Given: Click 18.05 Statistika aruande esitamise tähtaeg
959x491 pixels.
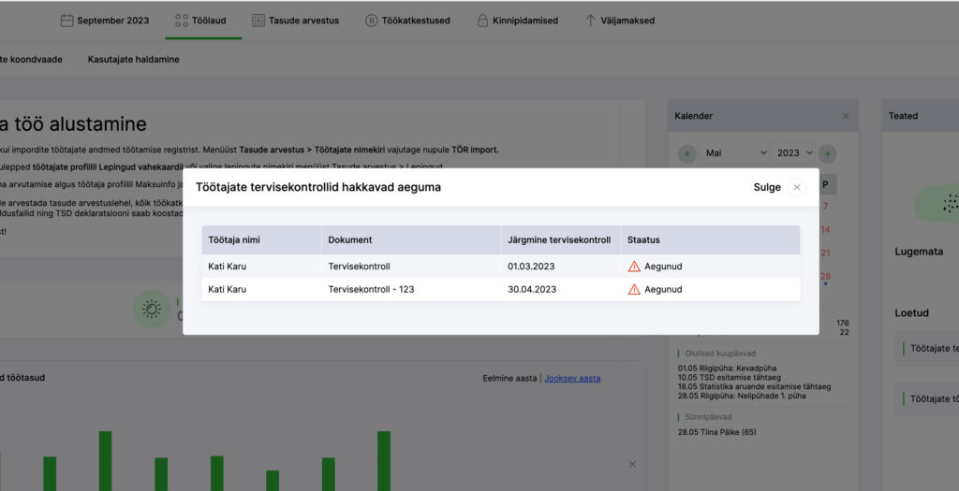Looking at the screenshot, I should point(754,386).
